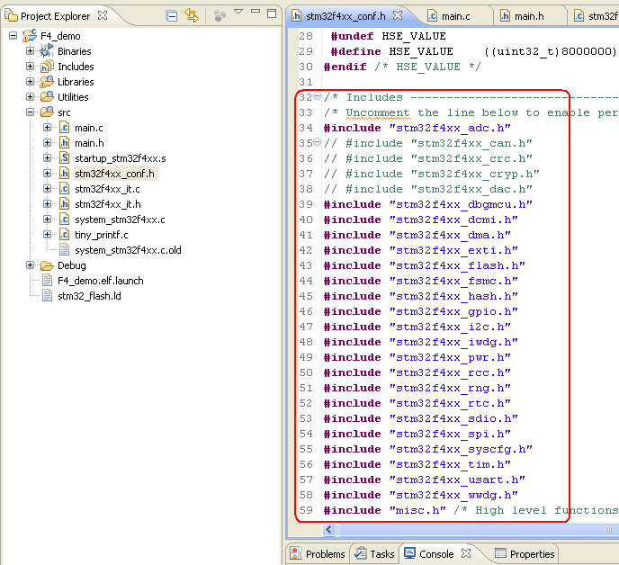Click the Libraries folder icon
Viewport: 619px width, 565px height.
pos(47,81)
